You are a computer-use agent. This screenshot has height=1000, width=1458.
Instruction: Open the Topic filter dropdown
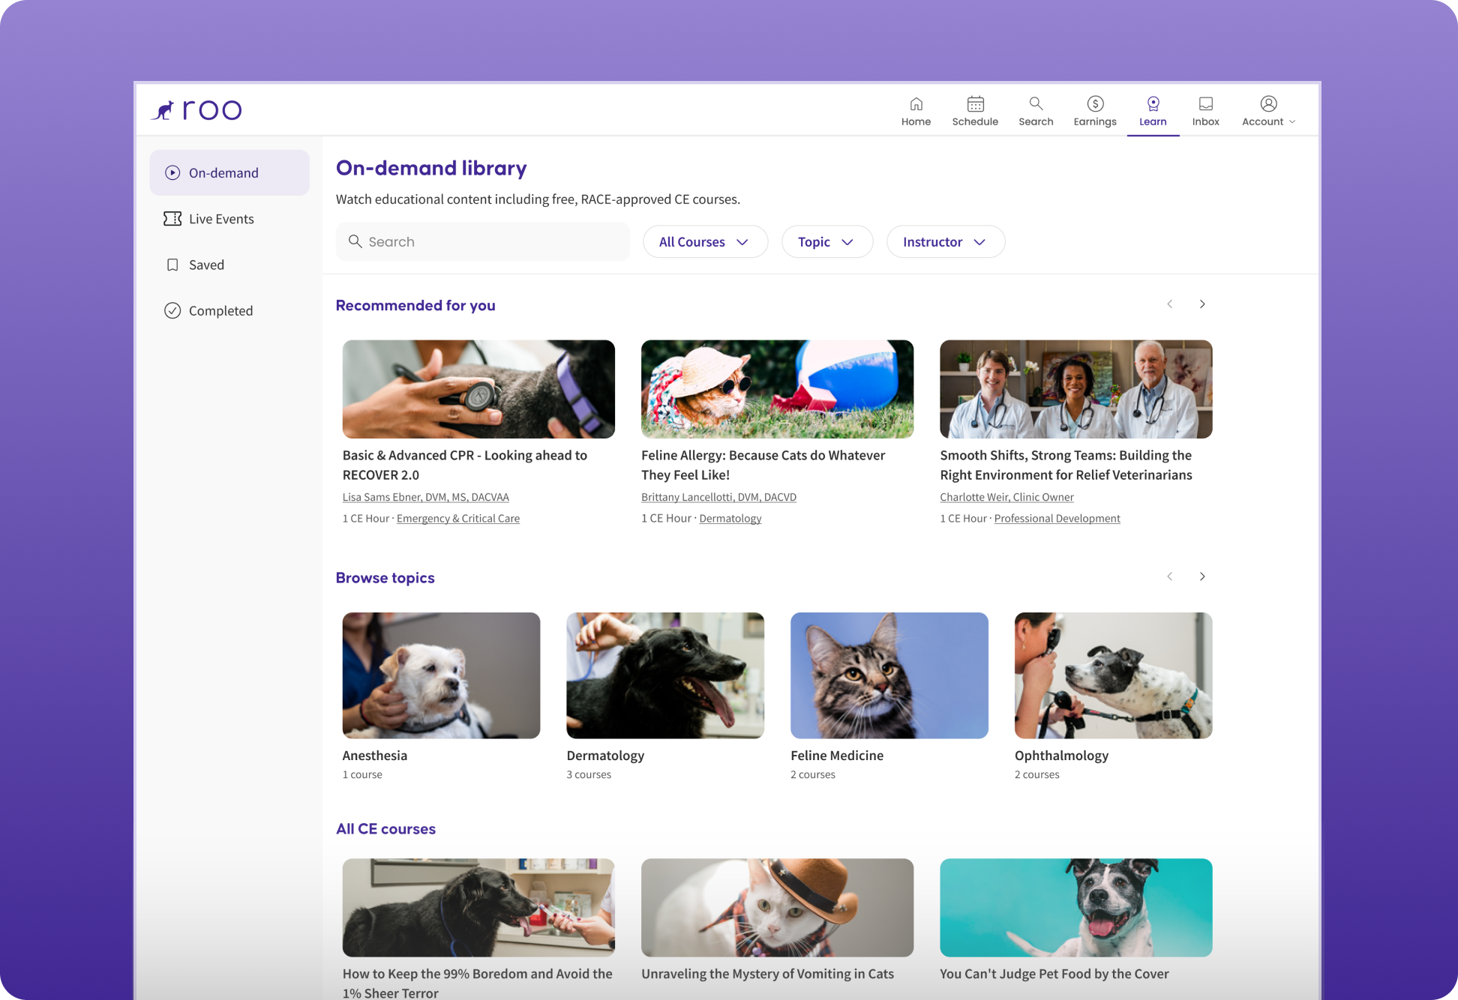(x=827, y=241)
